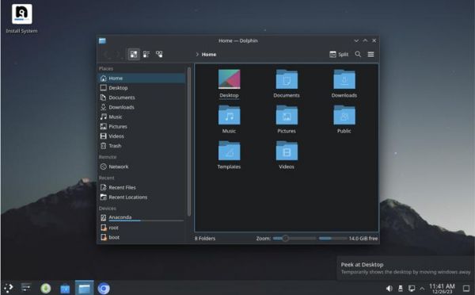Click the Split view button
475x295 pixels.
[x=339, y=55]
